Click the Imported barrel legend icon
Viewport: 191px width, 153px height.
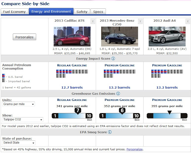(x=4, y=80)
